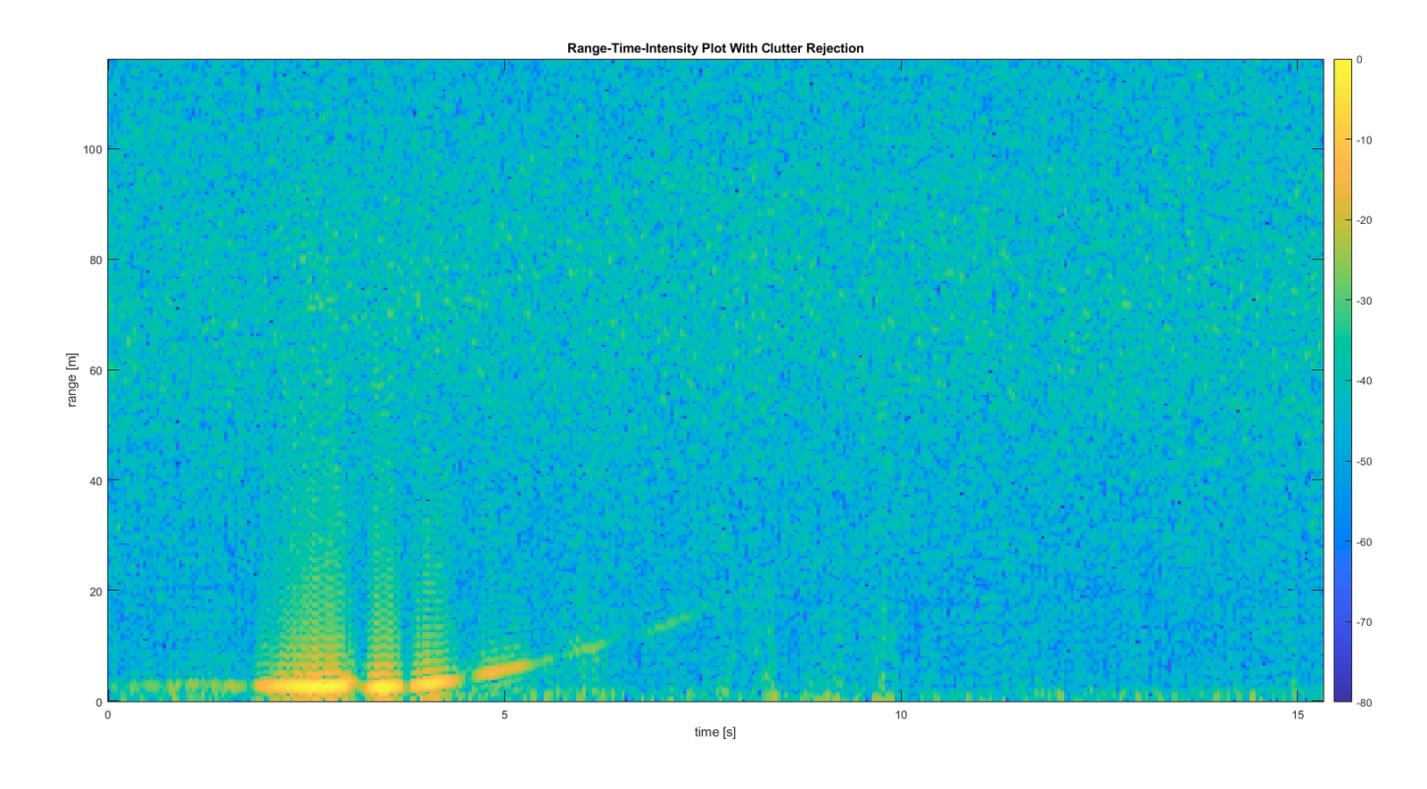Click the 20 tick label on the range axis

95,592
